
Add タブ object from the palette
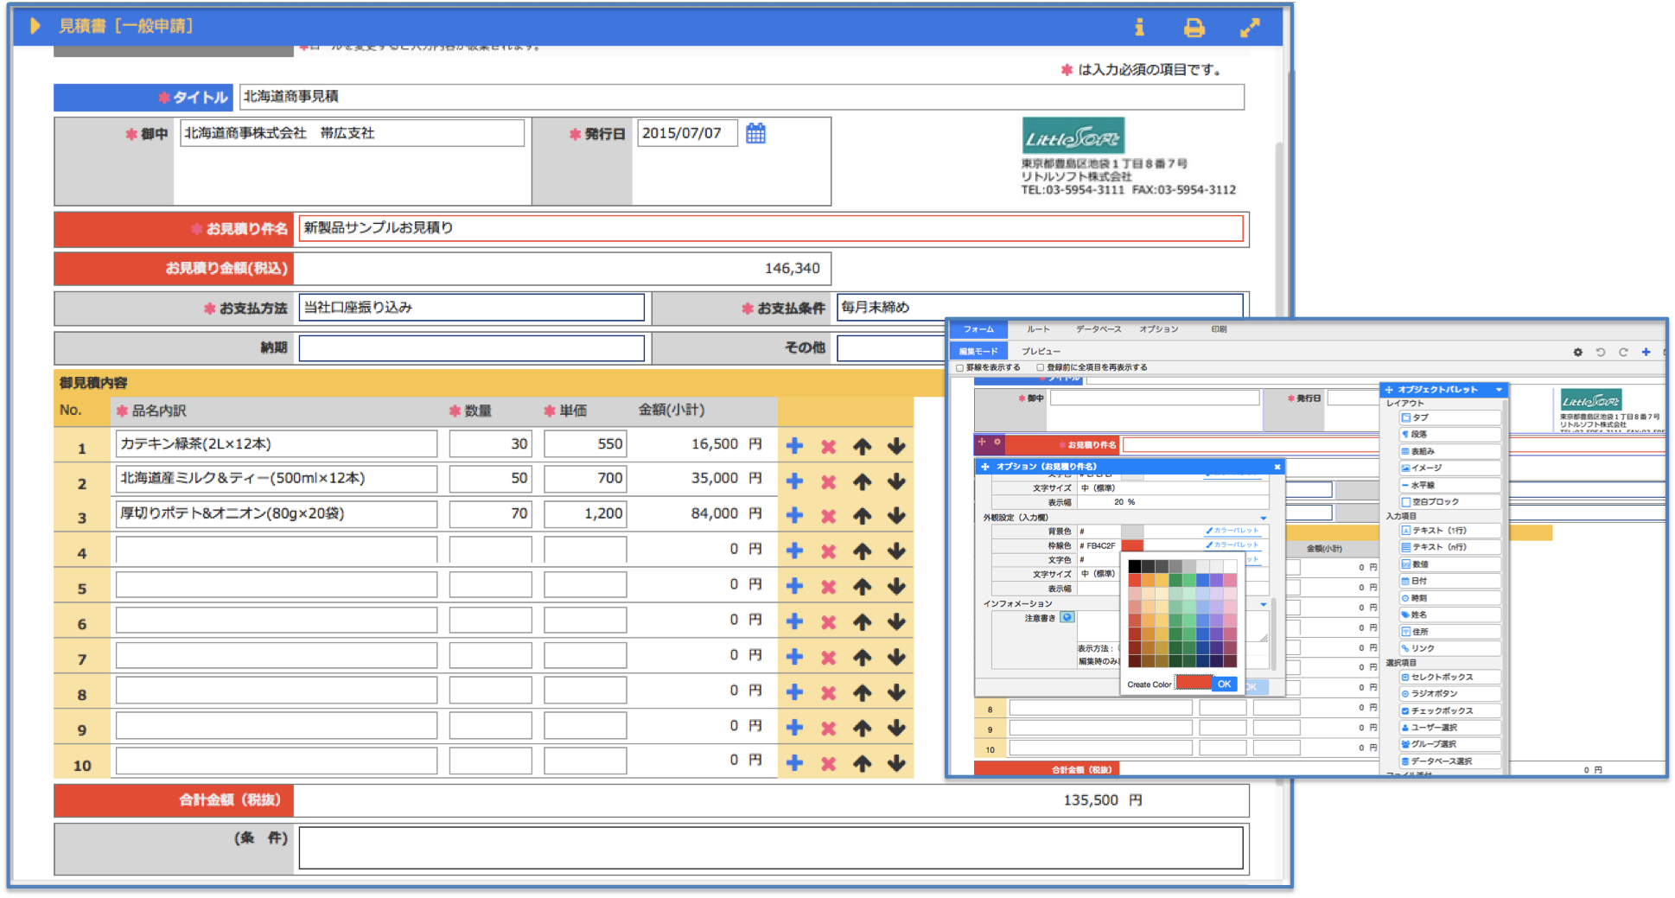[1449, 417]
